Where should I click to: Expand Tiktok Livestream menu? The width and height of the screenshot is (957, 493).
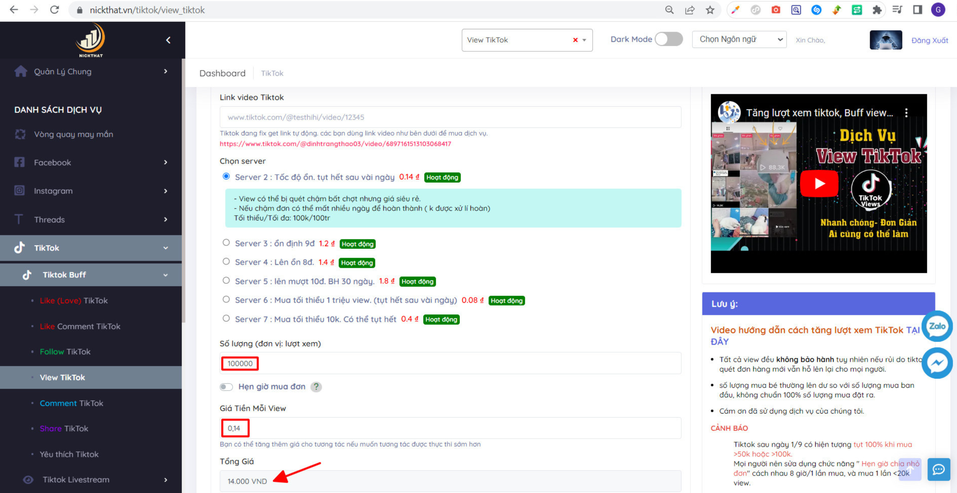pyautogui.click(x=91, y=480)
